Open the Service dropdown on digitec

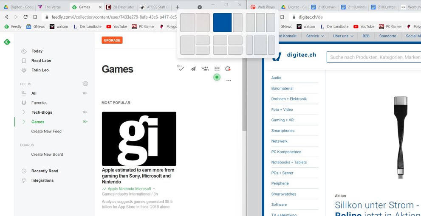pyautogui.click(x=315, y=36)
